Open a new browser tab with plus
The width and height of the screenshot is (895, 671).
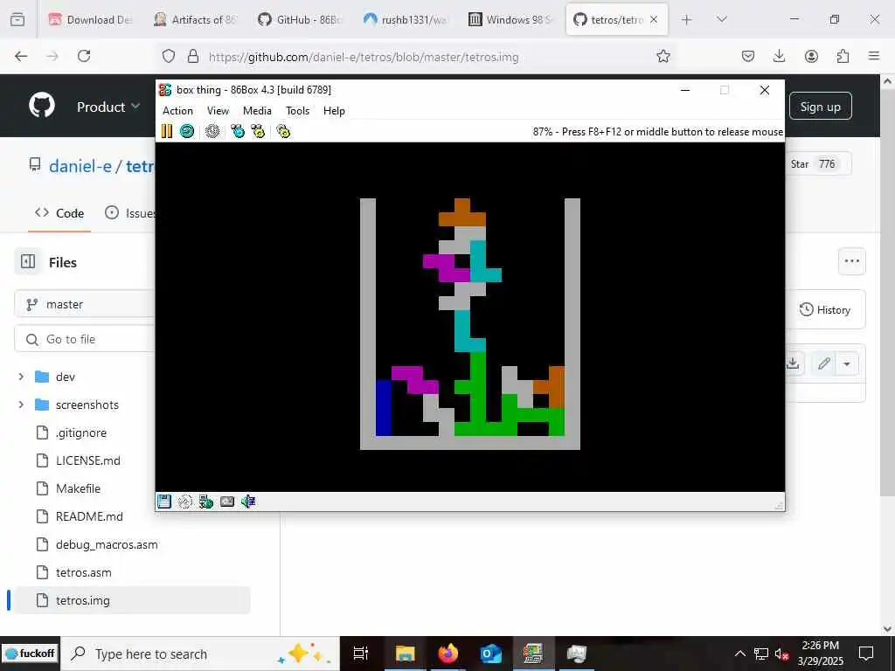pos(687,19)
